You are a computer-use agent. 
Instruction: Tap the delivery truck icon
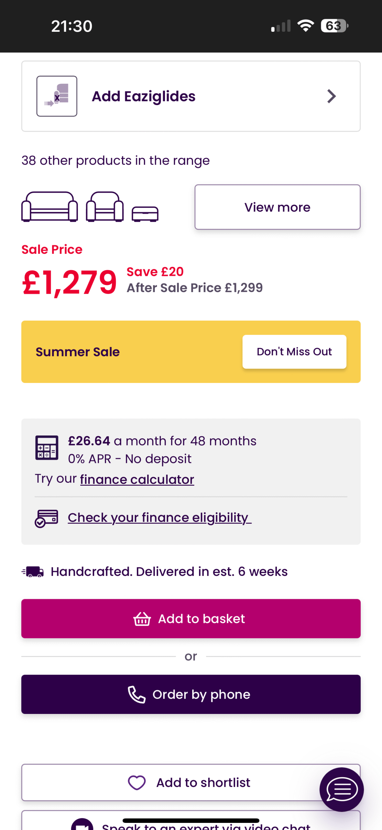[33, 572]
